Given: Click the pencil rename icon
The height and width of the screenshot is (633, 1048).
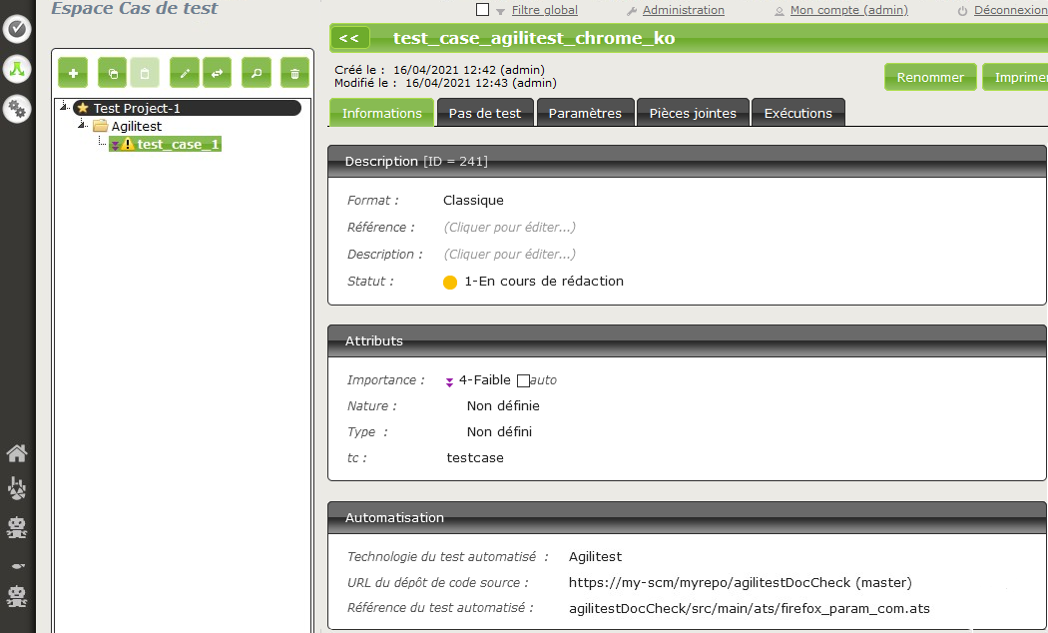Looking at the screenshot, I should [185, 73].
